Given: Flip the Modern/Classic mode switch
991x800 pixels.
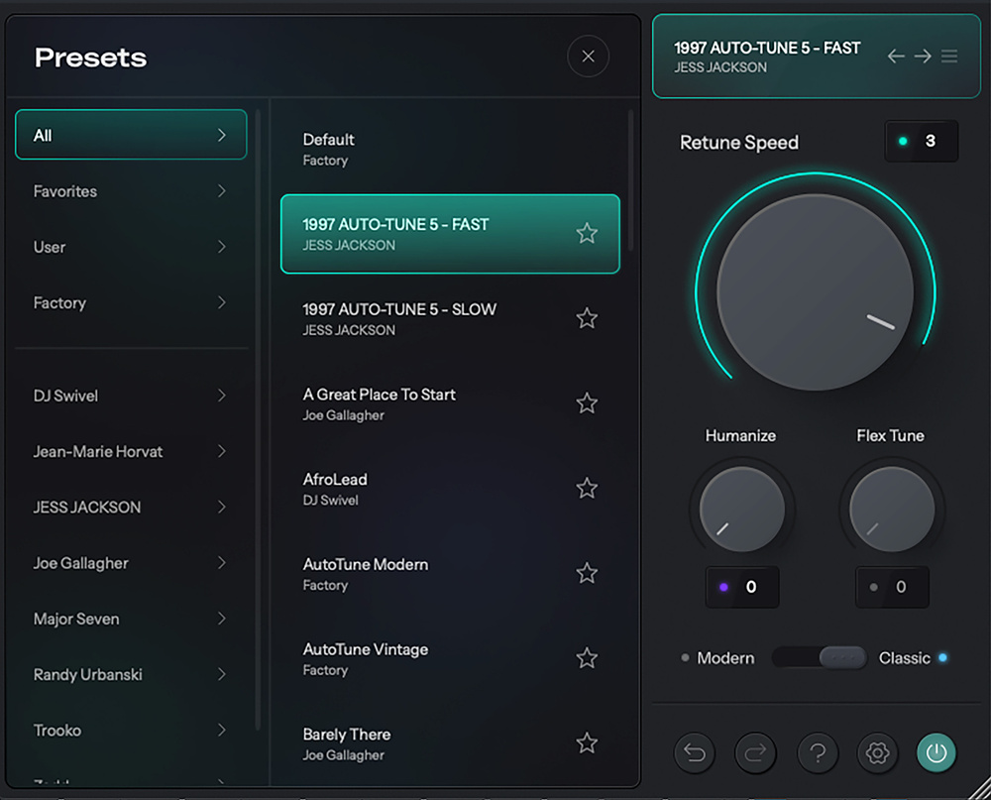Looking at the screenshot, I should [x=819, y=657].
